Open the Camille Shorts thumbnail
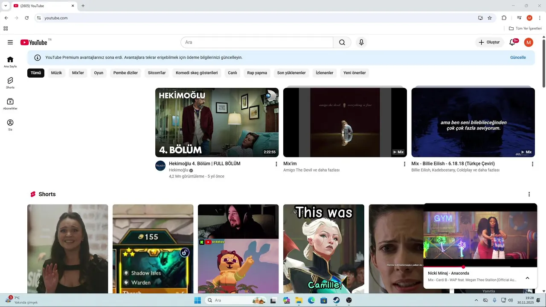The height and width of the screenshot is (307, 546). click(x=324, y=249)
